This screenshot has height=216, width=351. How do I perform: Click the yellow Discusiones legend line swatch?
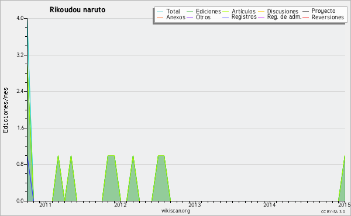261,11
